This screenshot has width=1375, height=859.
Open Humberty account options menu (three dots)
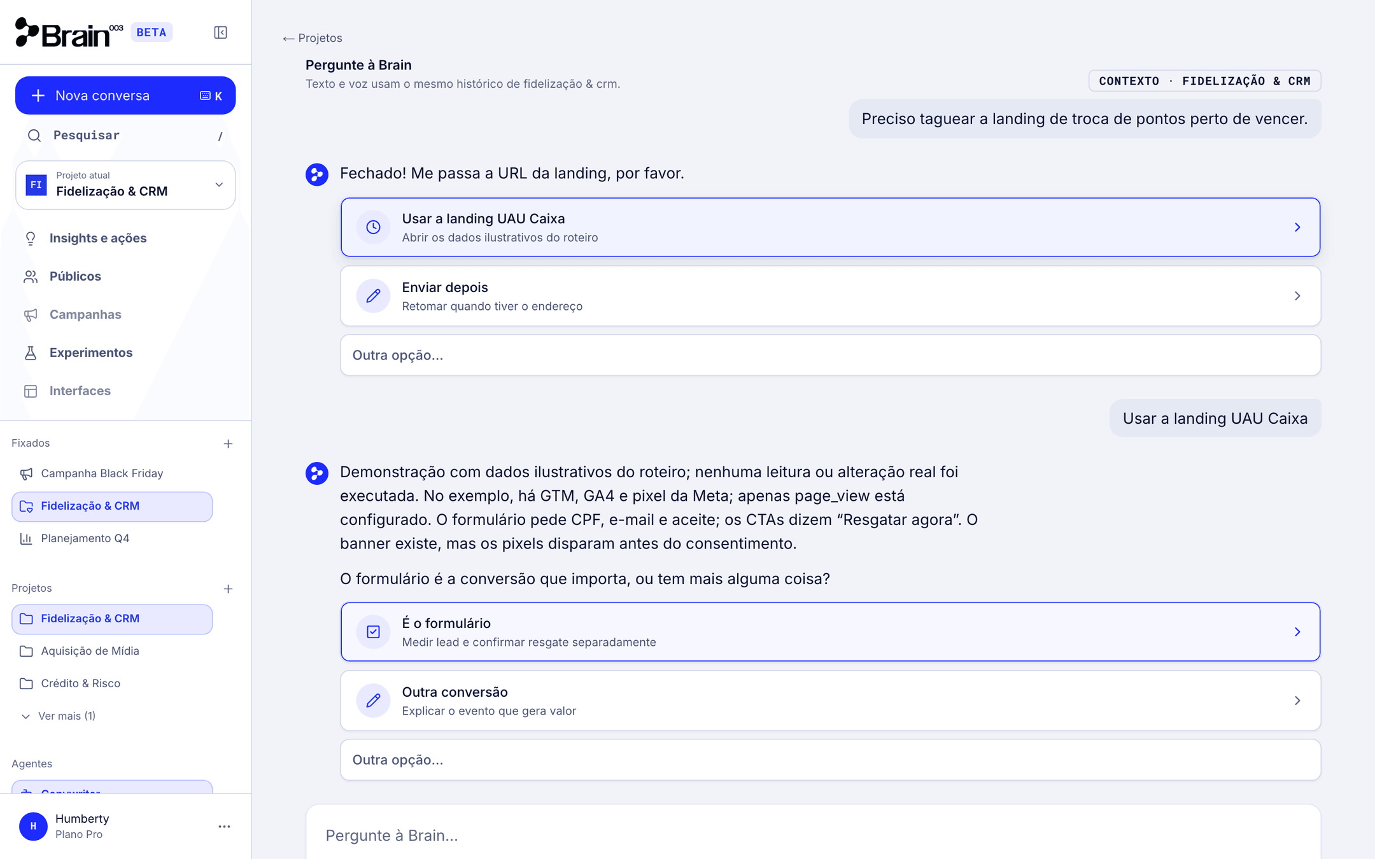tap(224, 827)
